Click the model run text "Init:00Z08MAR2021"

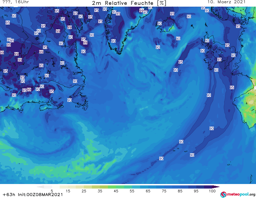pos(40,195)
